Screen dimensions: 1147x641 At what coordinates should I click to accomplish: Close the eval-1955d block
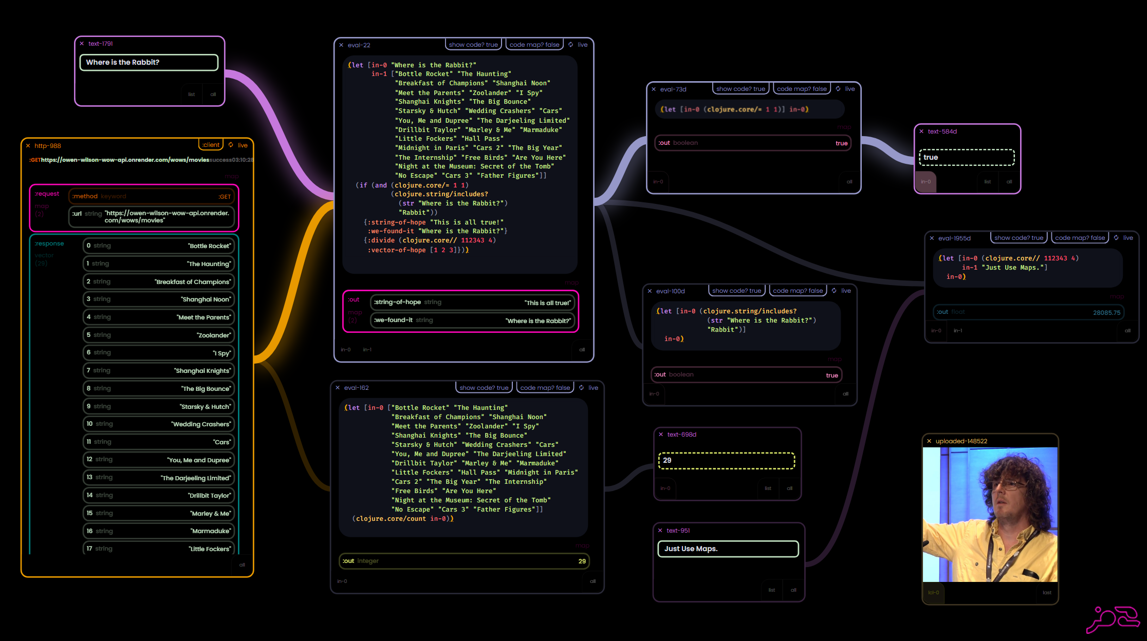pyautogui.click(x=932, y=238)
